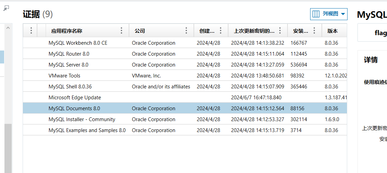The image size is (387, 173).
Task: Click timestamp 2024/4/28 14:13:38.232
Action: tap(257, 43)
